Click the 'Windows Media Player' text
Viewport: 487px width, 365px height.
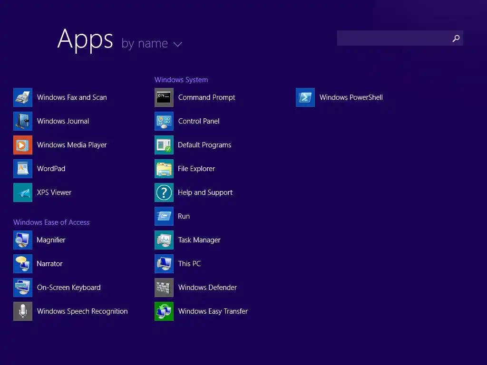click(x=72, y=145)
